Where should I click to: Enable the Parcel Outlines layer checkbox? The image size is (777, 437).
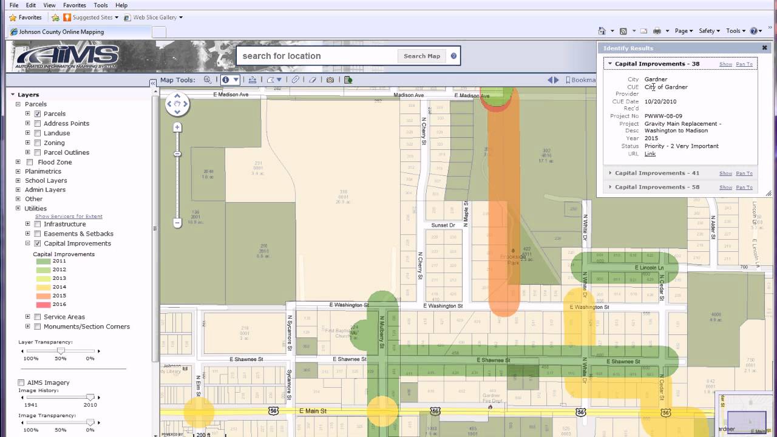[x=38, y=152]
